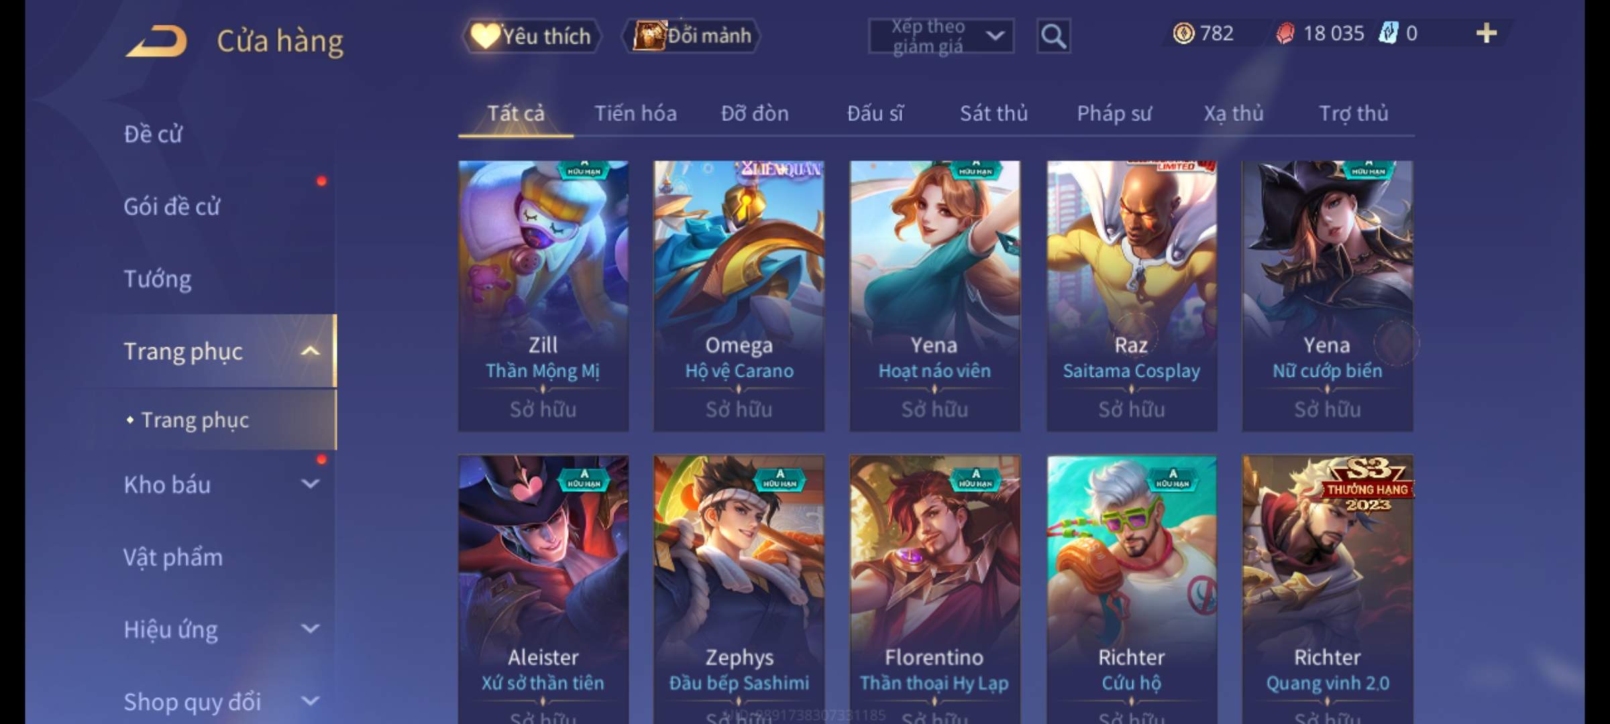The image size is (1610, 724).
Task: Select the Zill Thần Mộng Mị skin card
Action: click(543, 296)
